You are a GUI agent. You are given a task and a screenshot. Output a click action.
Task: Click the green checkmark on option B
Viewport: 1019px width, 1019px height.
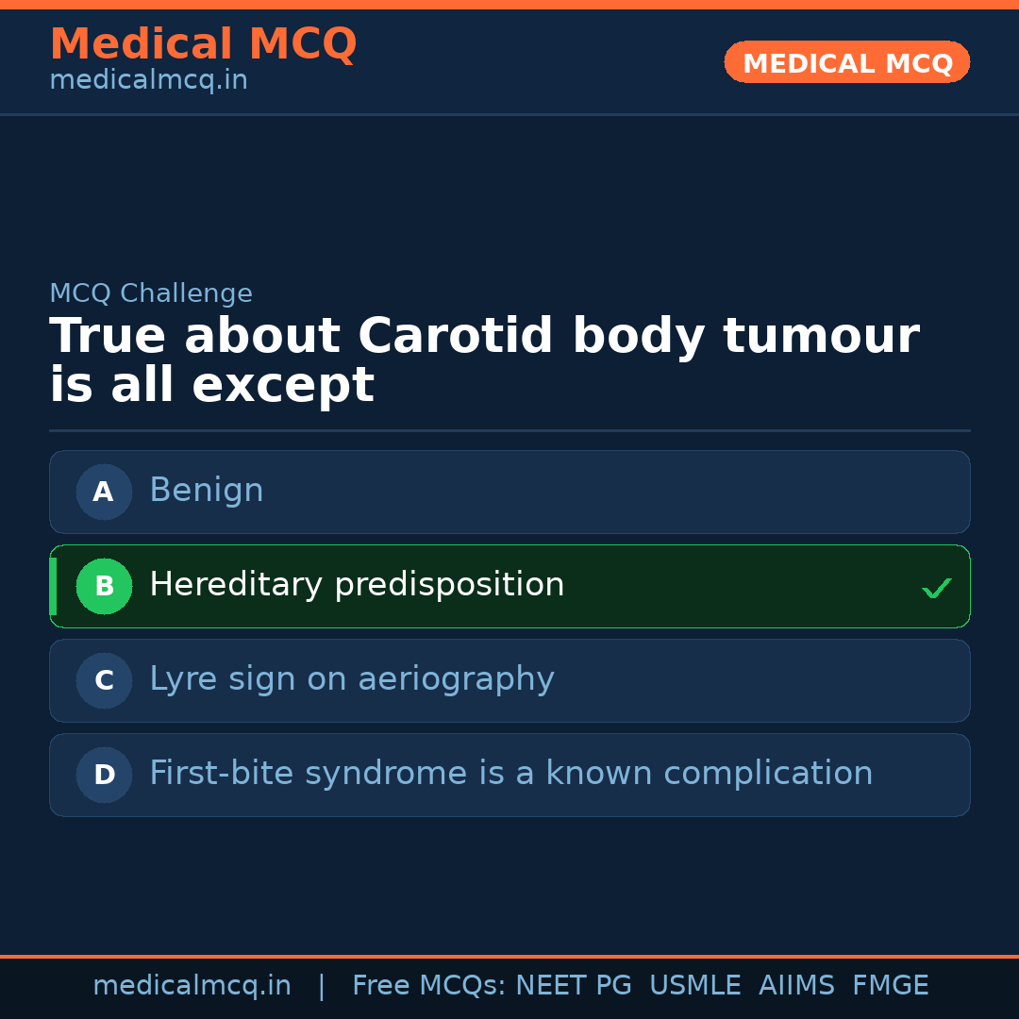tap(936, 588)
